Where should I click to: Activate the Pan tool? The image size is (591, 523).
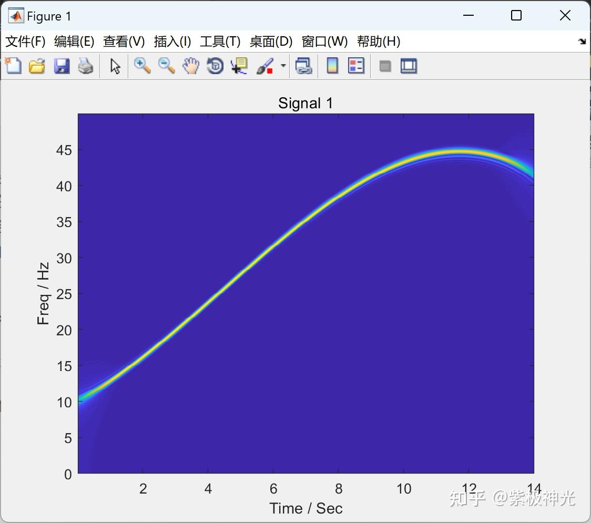pyautogui.click(x=191, y=66)
